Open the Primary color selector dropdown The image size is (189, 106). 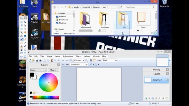[x=38, y=70]
